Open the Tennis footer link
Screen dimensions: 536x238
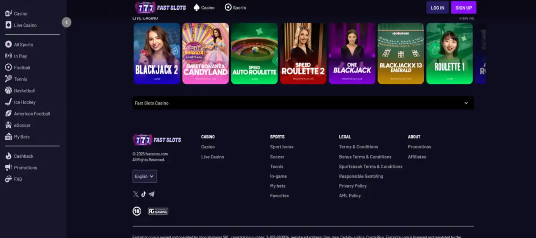276,167
